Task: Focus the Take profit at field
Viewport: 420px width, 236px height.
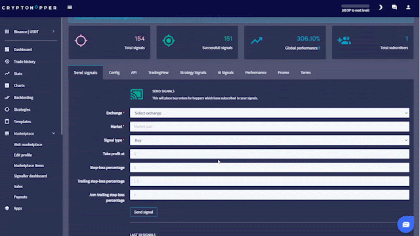Action: (270, 154)
